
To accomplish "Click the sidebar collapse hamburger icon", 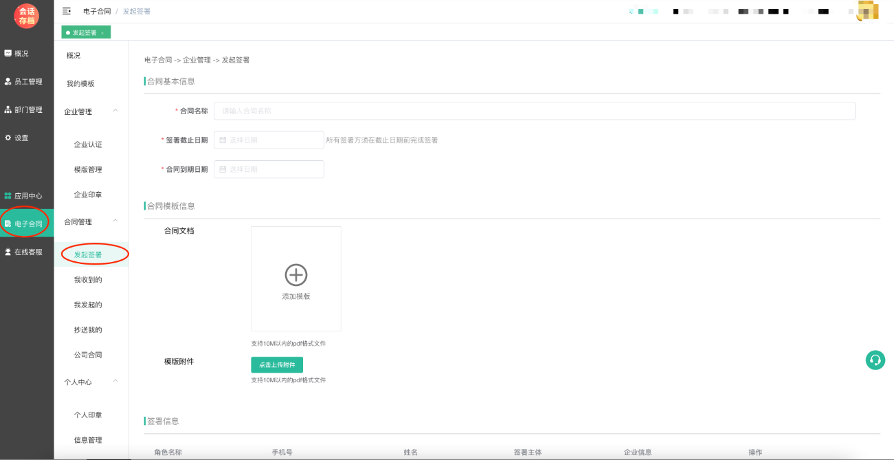I will 67,11.
